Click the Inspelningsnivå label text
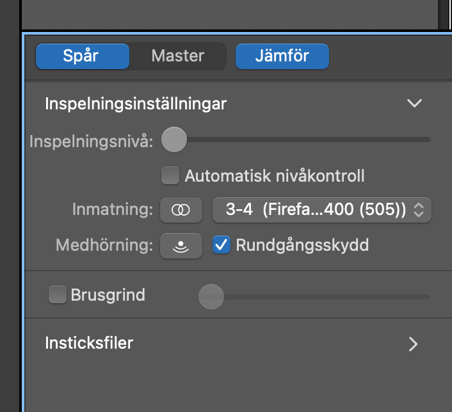The image size is (452, 412). tap(91, 141)
